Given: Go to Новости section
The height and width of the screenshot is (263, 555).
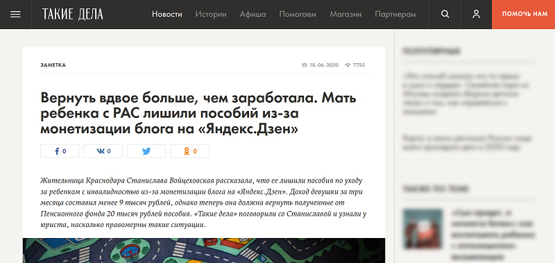Looking at the screenshot, I should coord(167,15).
